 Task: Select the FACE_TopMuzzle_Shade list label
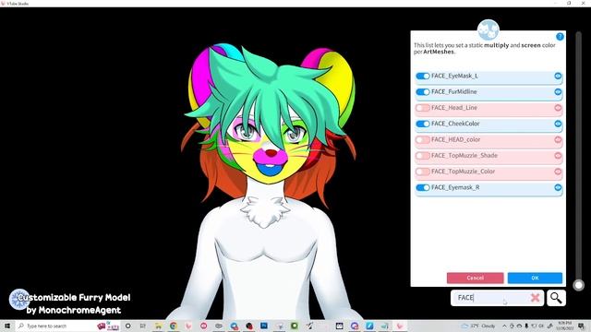pos(464,156)
